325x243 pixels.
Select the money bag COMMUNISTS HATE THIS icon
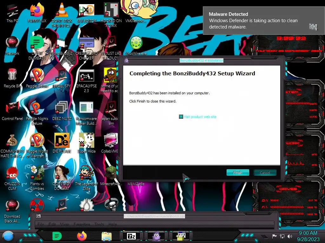(12, 146)
